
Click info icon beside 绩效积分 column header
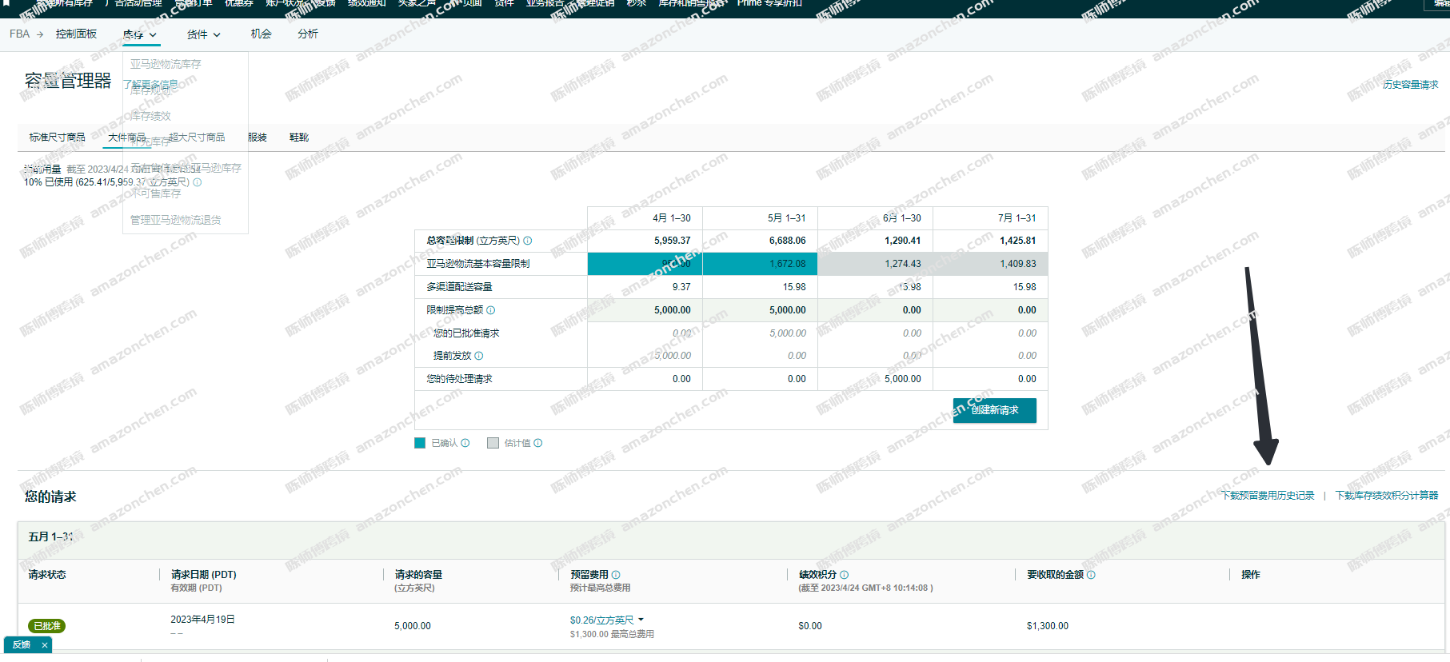click(845, 575)
